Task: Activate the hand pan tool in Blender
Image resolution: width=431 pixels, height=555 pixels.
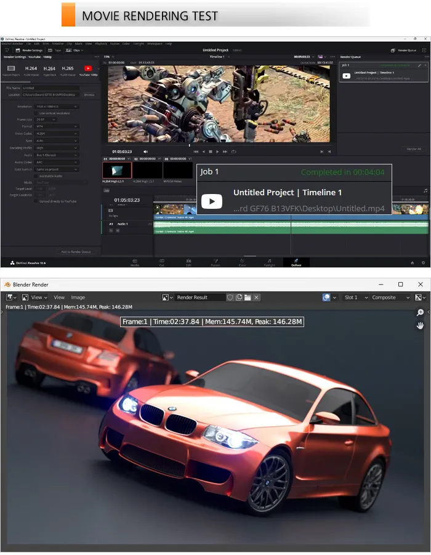Action: click(420, 325)
